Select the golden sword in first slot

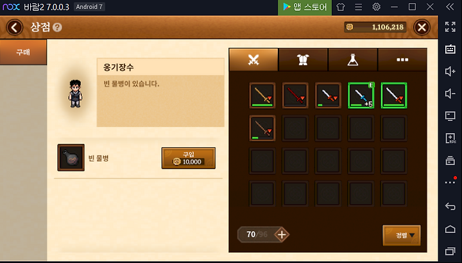[262, 95]
